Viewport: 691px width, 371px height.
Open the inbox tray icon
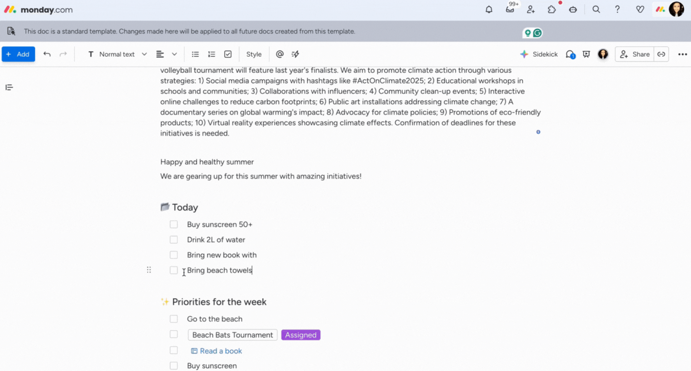coord(510,10)
